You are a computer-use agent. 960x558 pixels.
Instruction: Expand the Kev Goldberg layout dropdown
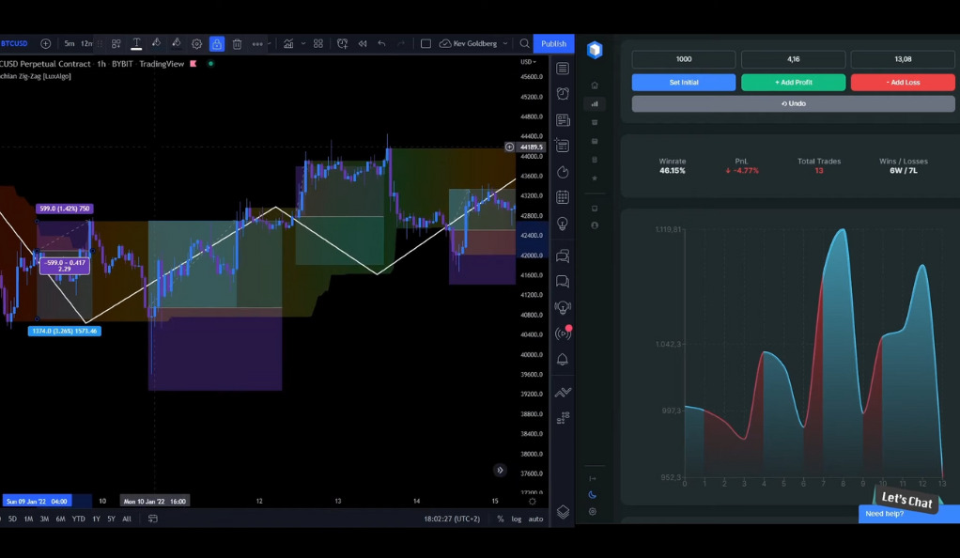click(505, 43)
